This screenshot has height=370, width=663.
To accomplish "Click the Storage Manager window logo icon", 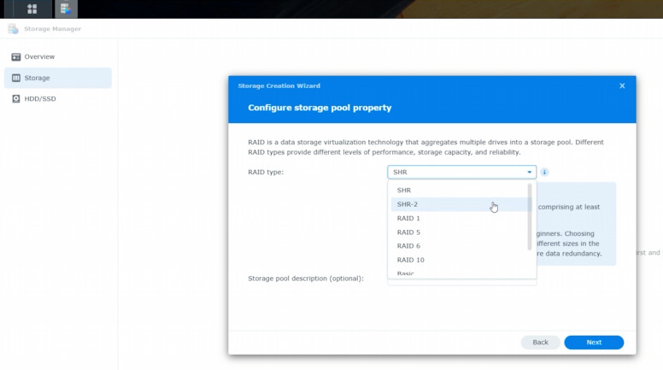I will pyautogui.click(x=13, y=29).
